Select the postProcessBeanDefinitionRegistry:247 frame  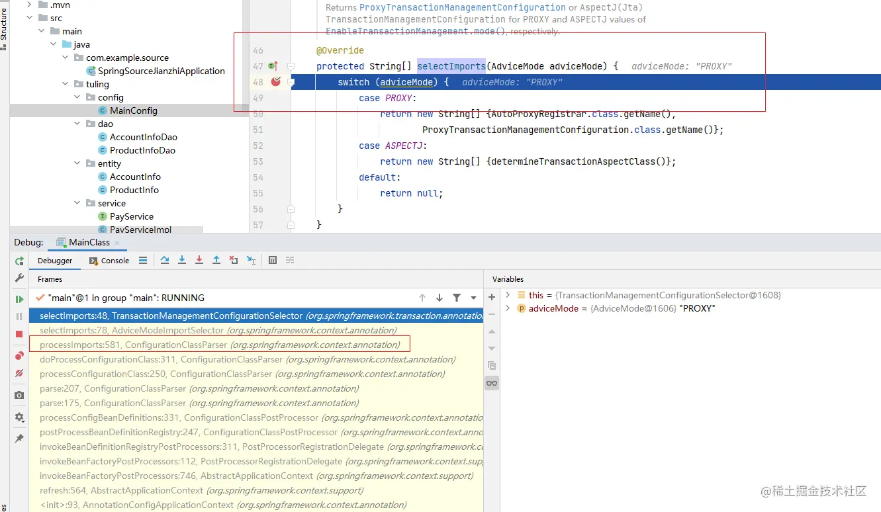point(256,432)
